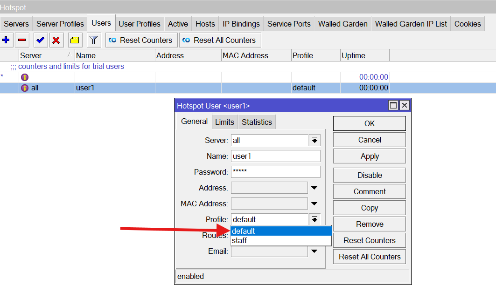Click Reset All Counters in the toolbar
The image size is (496, 292).
(x=220, y=40)
